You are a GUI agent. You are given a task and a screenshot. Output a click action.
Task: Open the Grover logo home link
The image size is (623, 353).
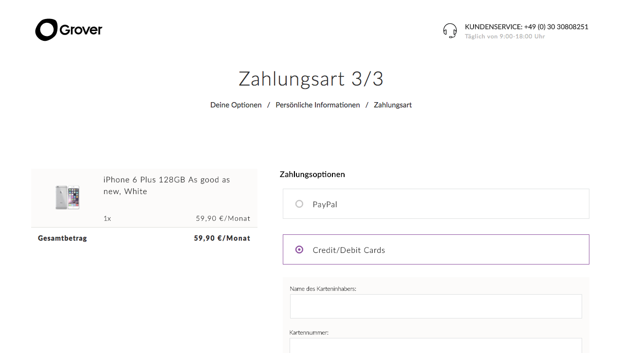(x=69, y=30)
